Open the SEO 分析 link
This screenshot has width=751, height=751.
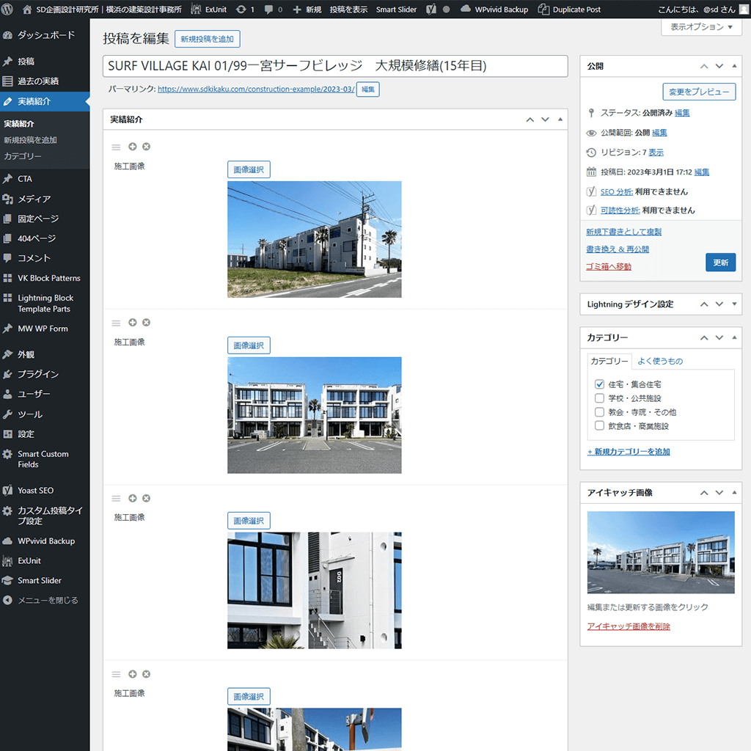click(617, 191)
